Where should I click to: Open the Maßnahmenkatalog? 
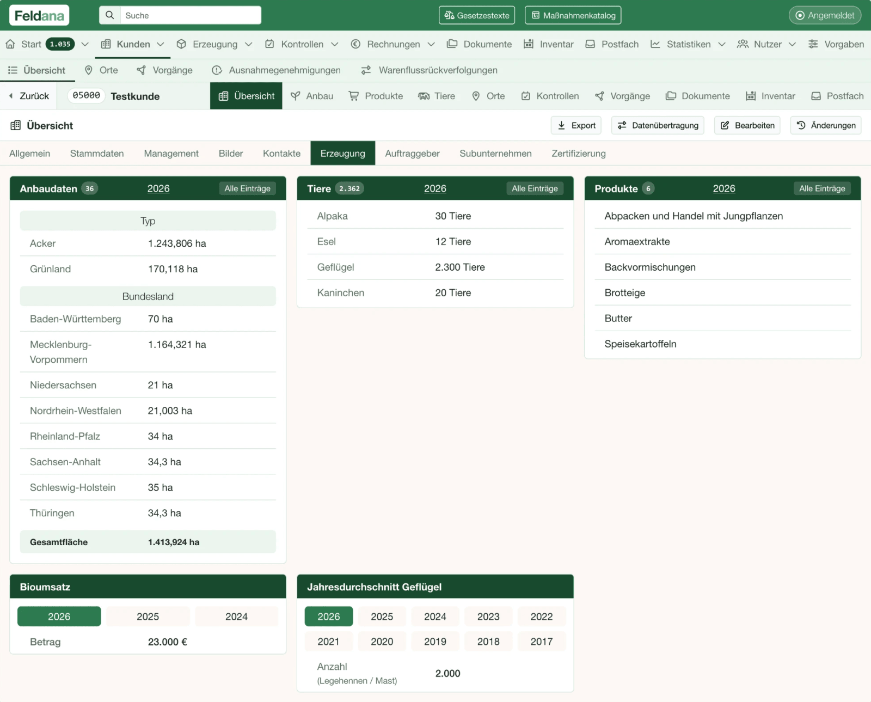click(573, 15)
